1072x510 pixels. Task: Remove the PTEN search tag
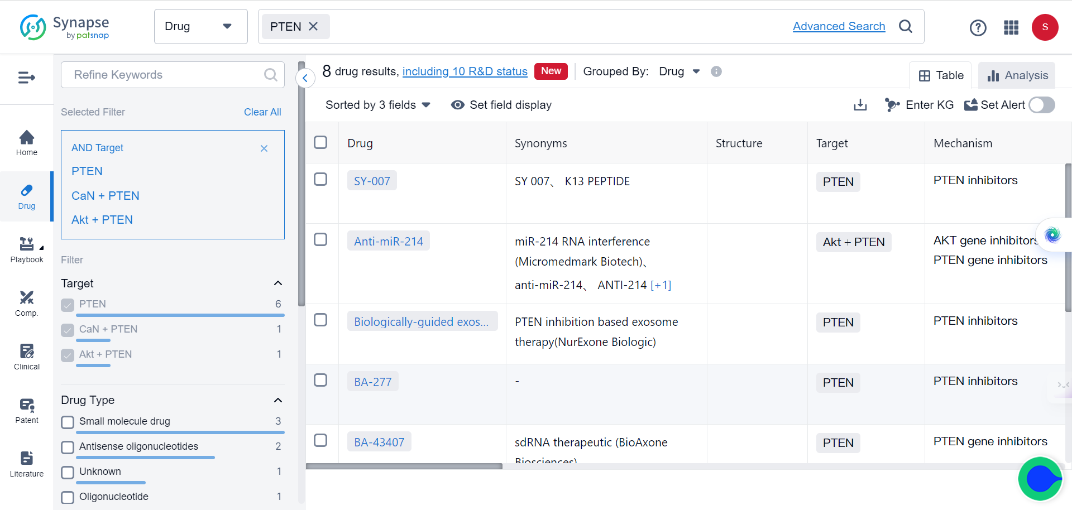313,26
